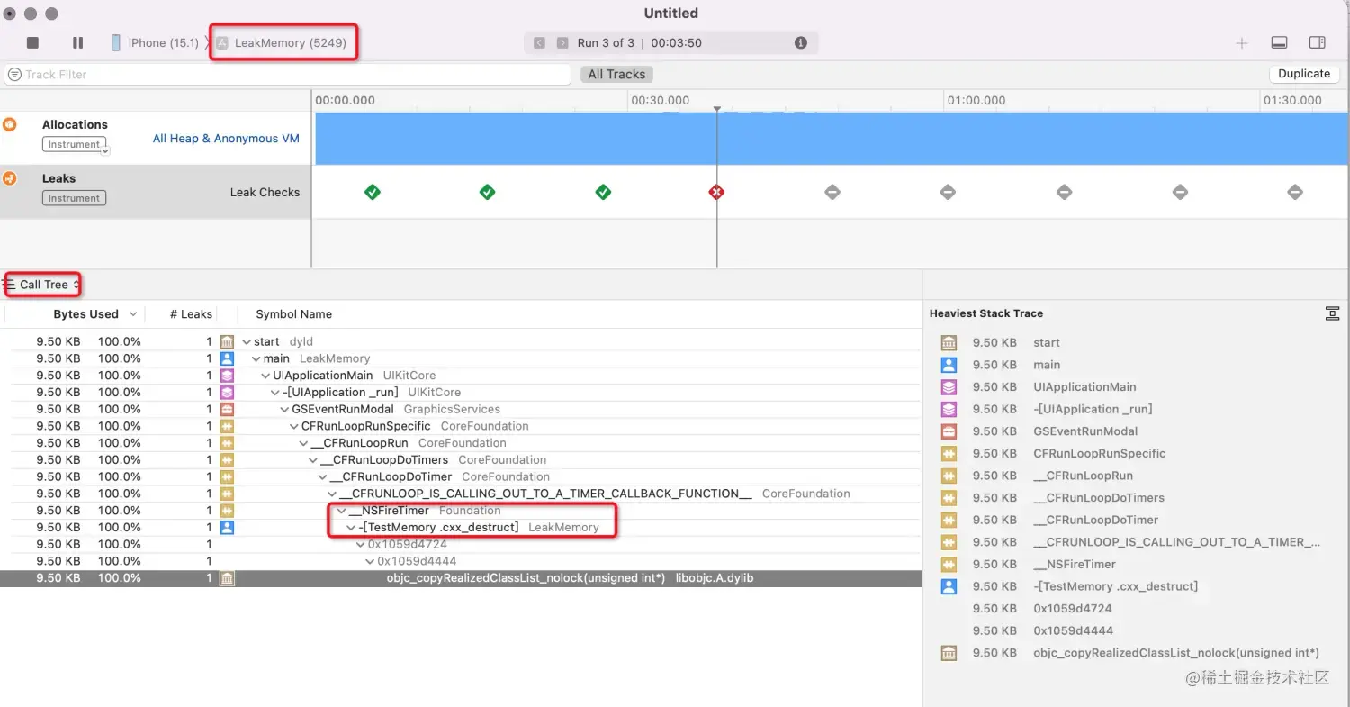Screen dimensions: 1350x707
Task: Toggle Heaviest Stack Trace display options icon
Action: (x=1332, y=313)
